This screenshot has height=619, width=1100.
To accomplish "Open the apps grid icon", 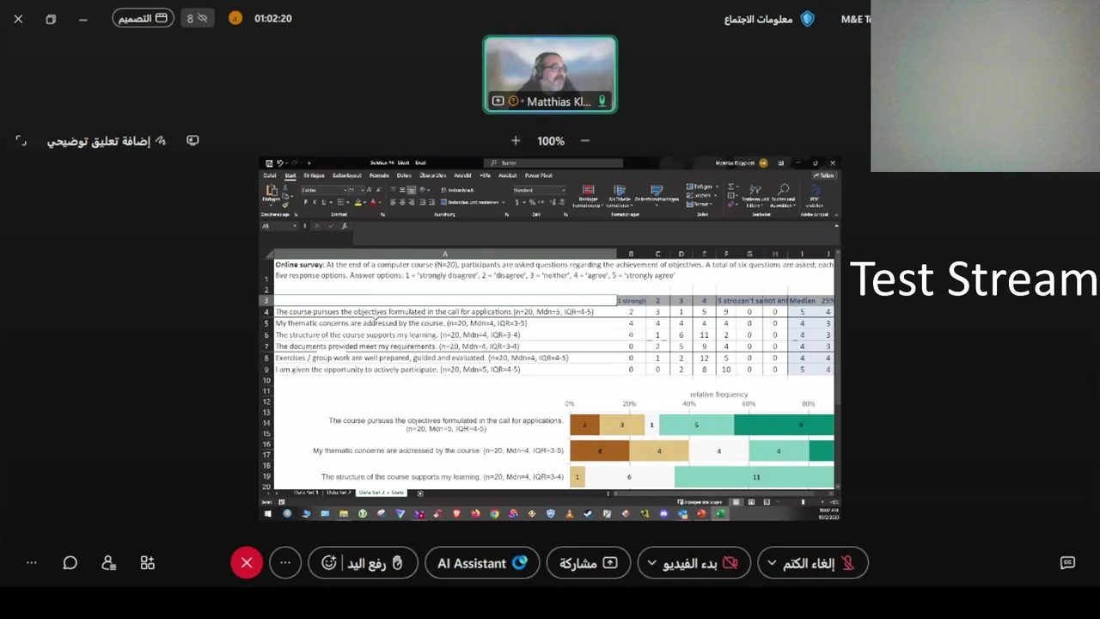I will [147, 562].
